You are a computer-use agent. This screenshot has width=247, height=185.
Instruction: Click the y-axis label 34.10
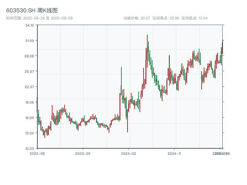[x=30, y=25]
